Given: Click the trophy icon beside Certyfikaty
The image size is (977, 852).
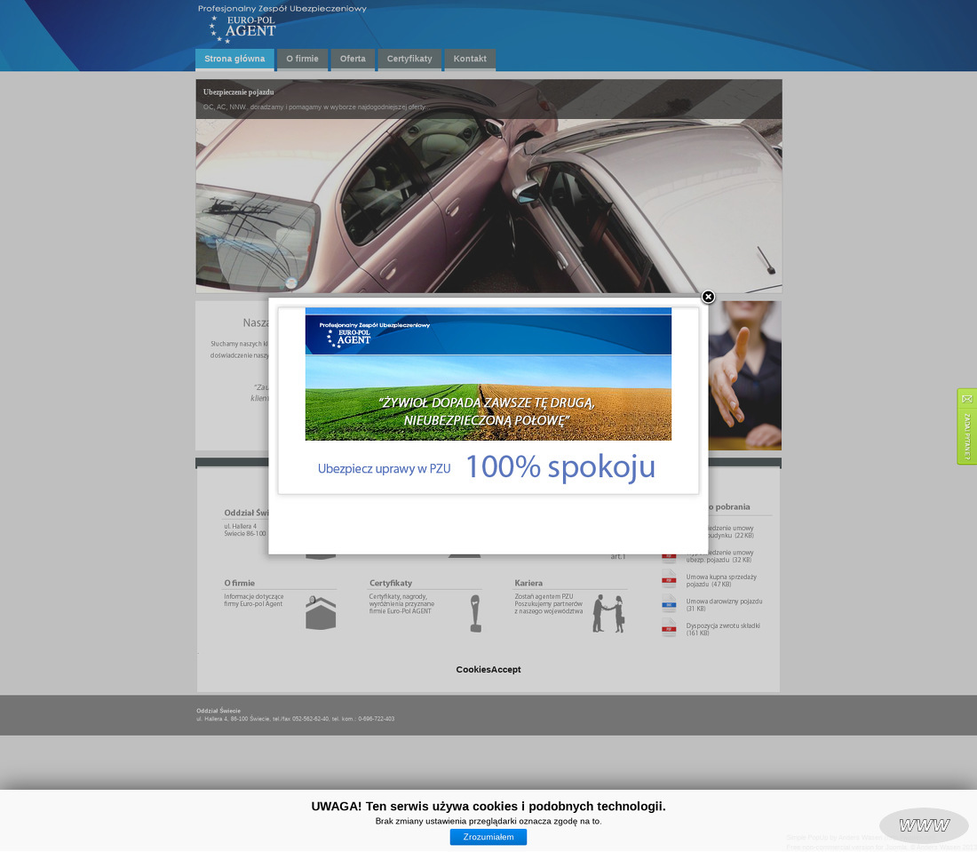Looking at the screenshot, I should point(475,613).
